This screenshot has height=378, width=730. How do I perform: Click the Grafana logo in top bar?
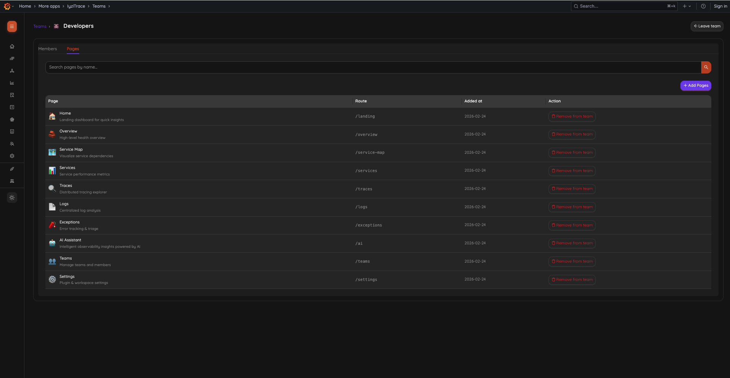(7, 6)
